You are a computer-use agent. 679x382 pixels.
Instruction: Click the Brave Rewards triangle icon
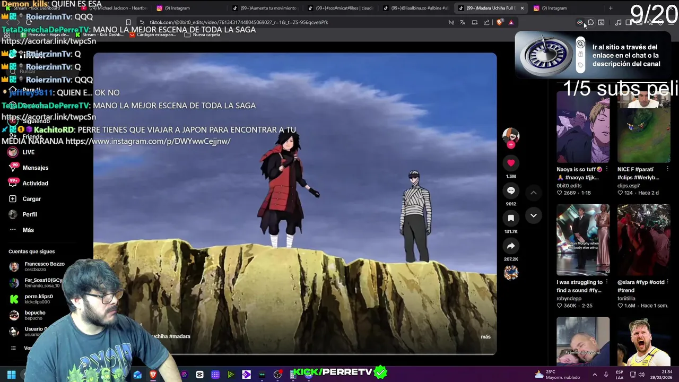coord(511,22)
